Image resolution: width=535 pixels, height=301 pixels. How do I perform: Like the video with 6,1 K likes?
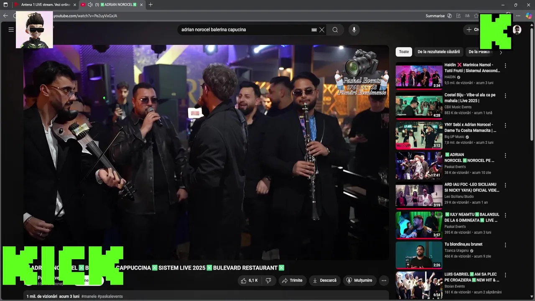[x=249, y=281]
